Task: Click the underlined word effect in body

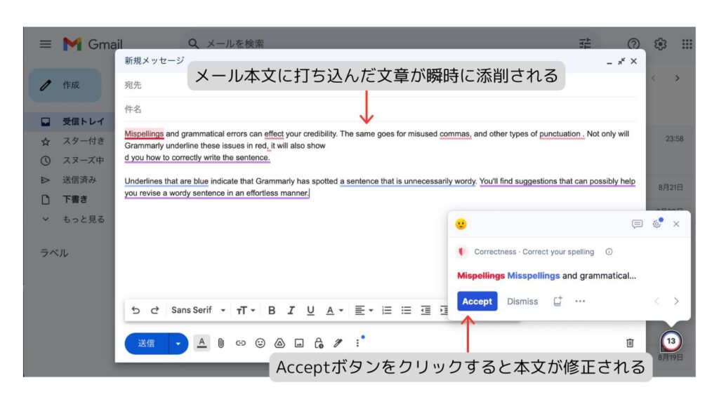Action: pos(274,134)
